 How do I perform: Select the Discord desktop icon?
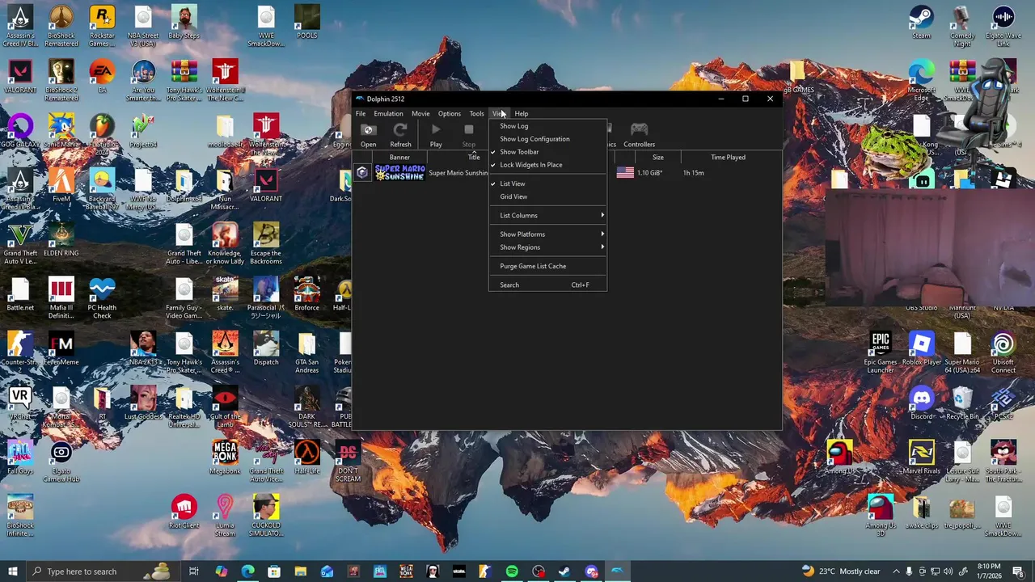click(x=921, y=404)
